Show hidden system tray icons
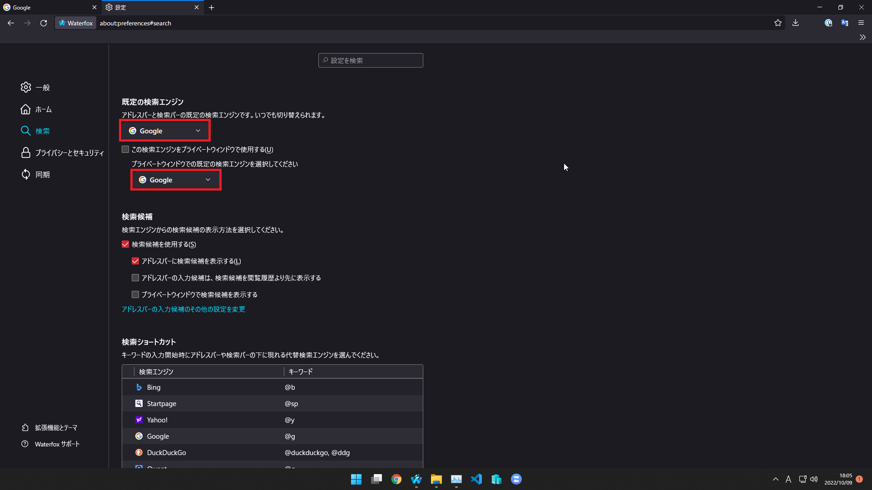Screen dimensions: 872x490 click(x=776, y=479)
